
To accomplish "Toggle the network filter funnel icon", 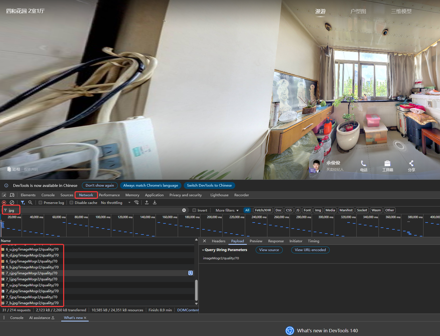I will click(23, 203).
